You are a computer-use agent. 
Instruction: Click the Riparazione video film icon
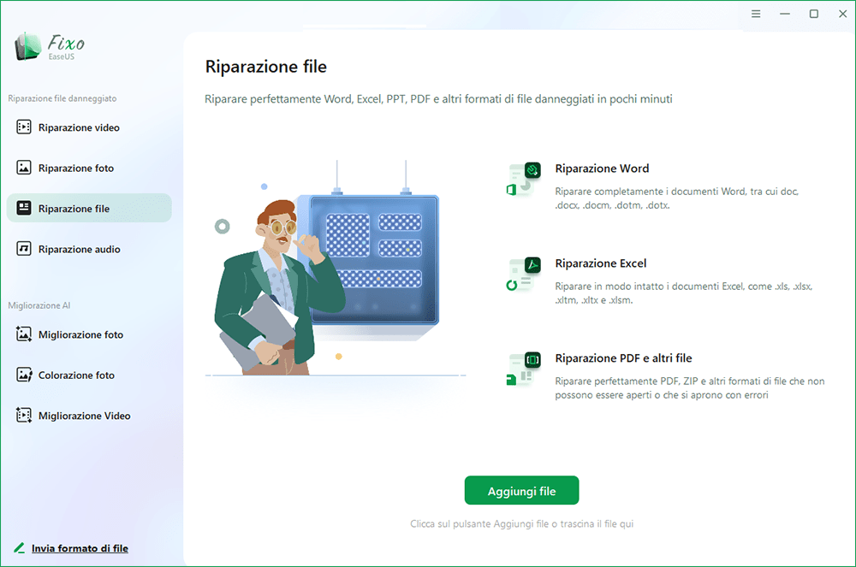point(23,127)
